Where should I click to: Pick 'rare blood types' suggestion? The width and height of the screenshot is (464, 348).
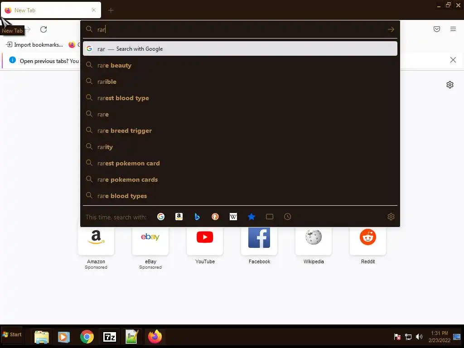tap(240, 196)
